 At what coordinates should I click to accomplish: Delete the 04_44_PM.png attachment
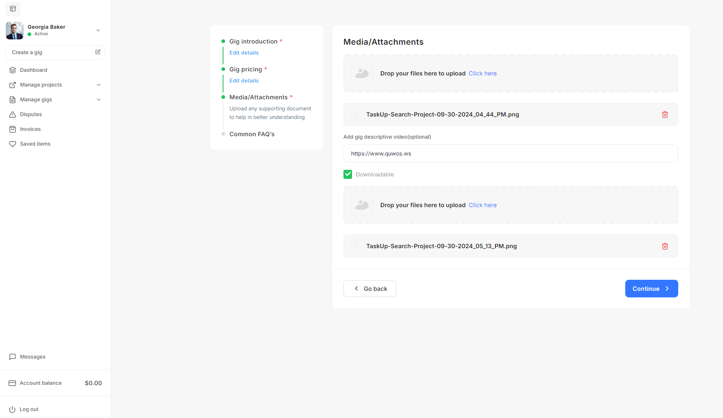pos(665,114)
